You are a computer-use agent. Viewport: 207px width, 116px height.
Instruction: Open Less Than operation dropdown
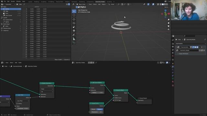point(23,101)
